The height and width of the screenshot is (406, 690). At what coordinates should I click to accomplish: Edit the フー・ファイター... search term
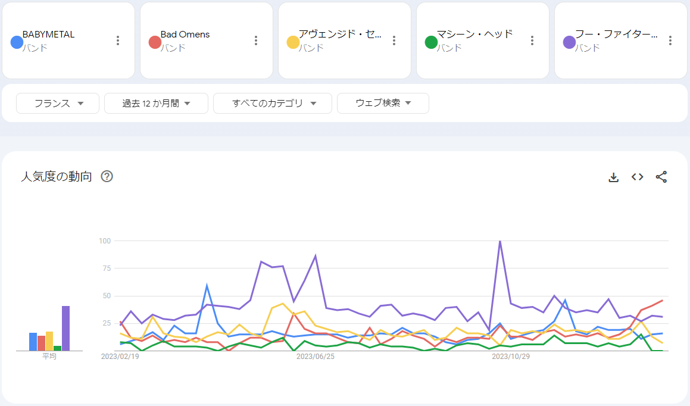617,35
